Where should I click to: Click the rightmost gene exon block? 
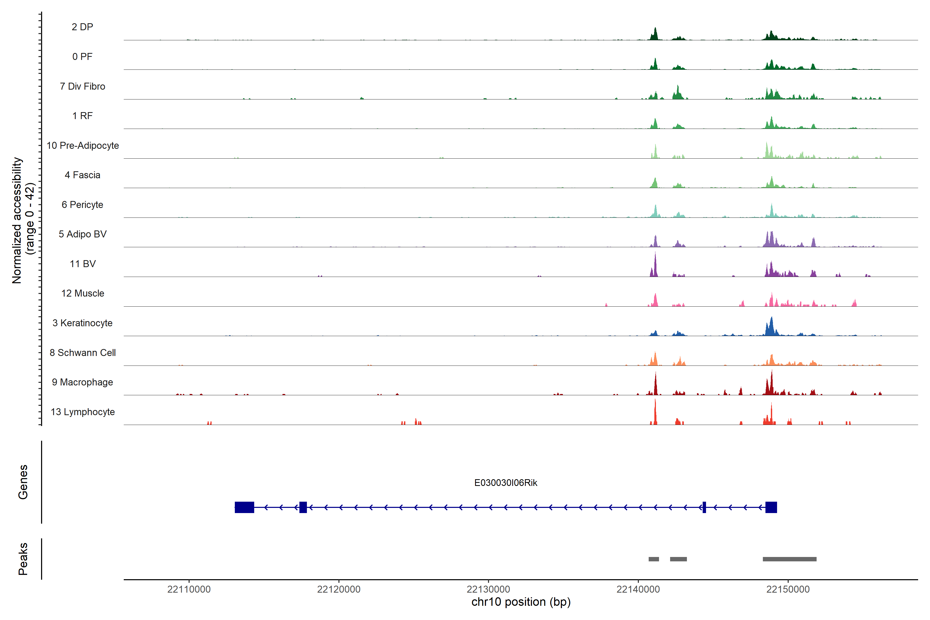pos(771,507)
